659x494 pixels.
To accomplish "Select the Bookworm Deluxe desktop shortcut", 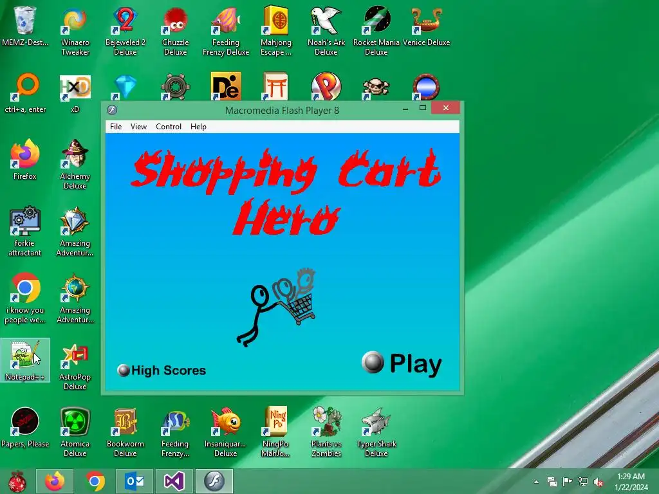I will click(125, 432).
